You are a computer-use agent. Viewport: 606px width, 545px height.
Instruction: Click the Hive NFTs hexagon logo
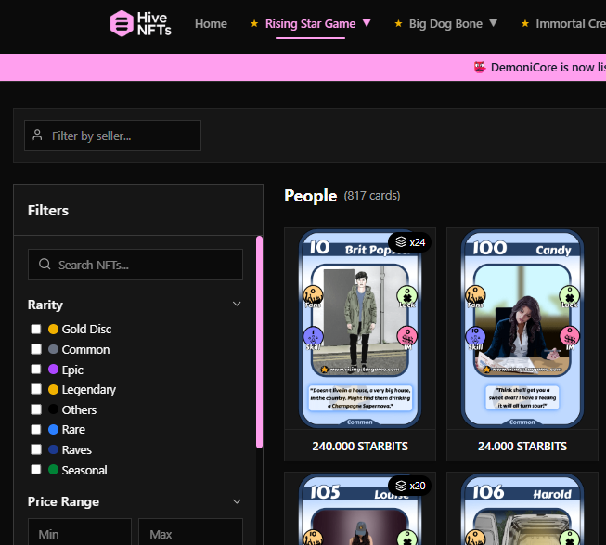point(122,23)
